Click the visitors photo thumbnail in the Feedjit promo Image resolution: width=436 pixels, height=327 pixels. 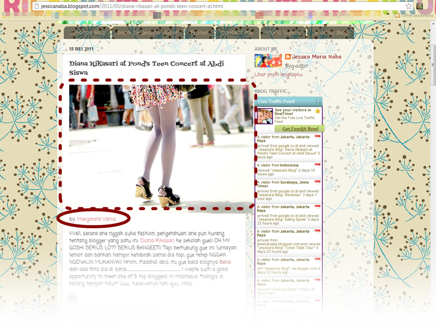tap(265, 116)
